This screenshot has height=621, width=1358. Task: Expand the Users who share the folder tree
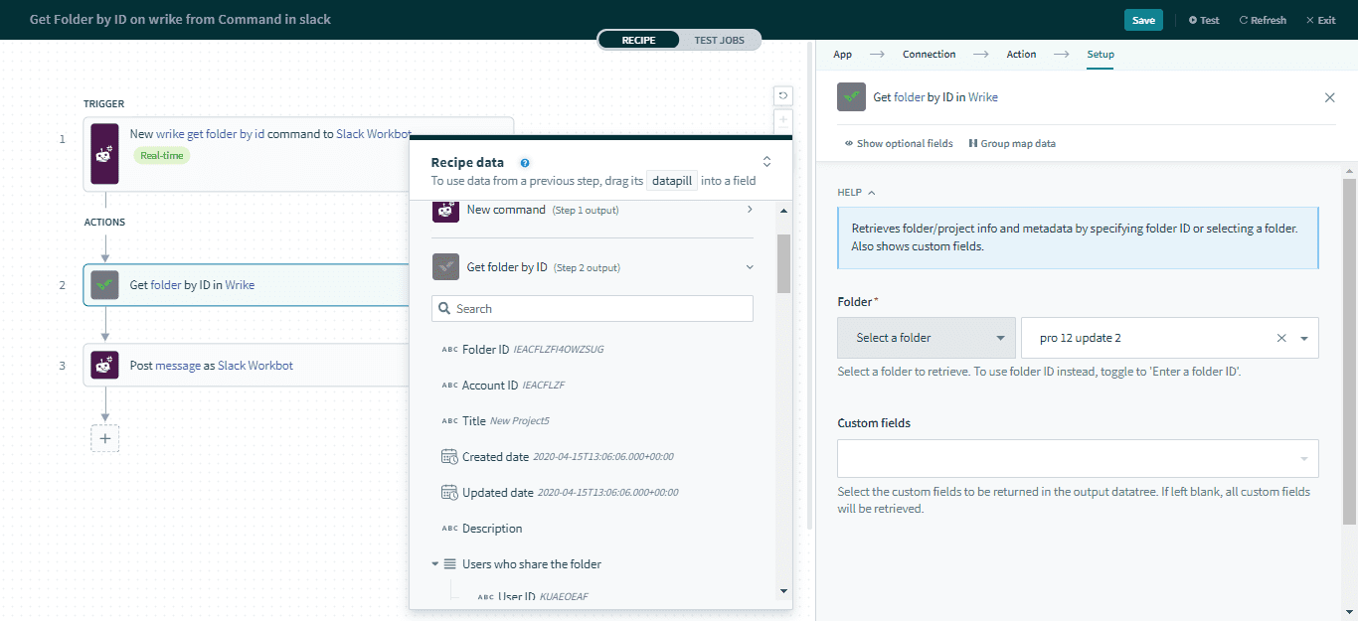435,563
